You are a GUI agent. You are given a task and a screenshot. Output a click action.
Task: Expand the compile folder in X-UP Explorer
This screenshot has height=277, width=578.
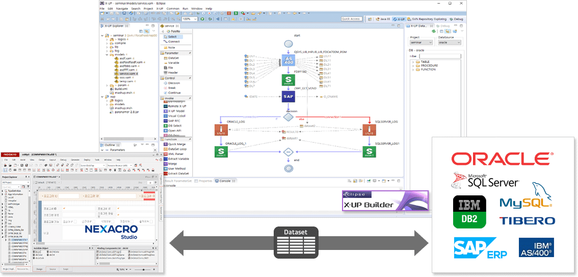click(107, 43)
